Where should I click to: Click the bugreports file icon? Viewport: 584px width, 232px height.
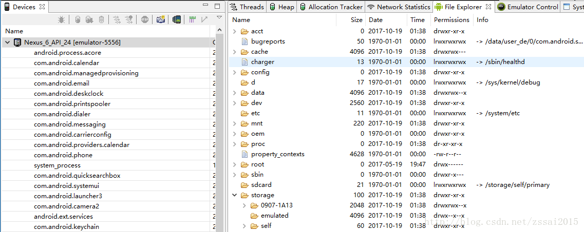(x=244, y=41)
